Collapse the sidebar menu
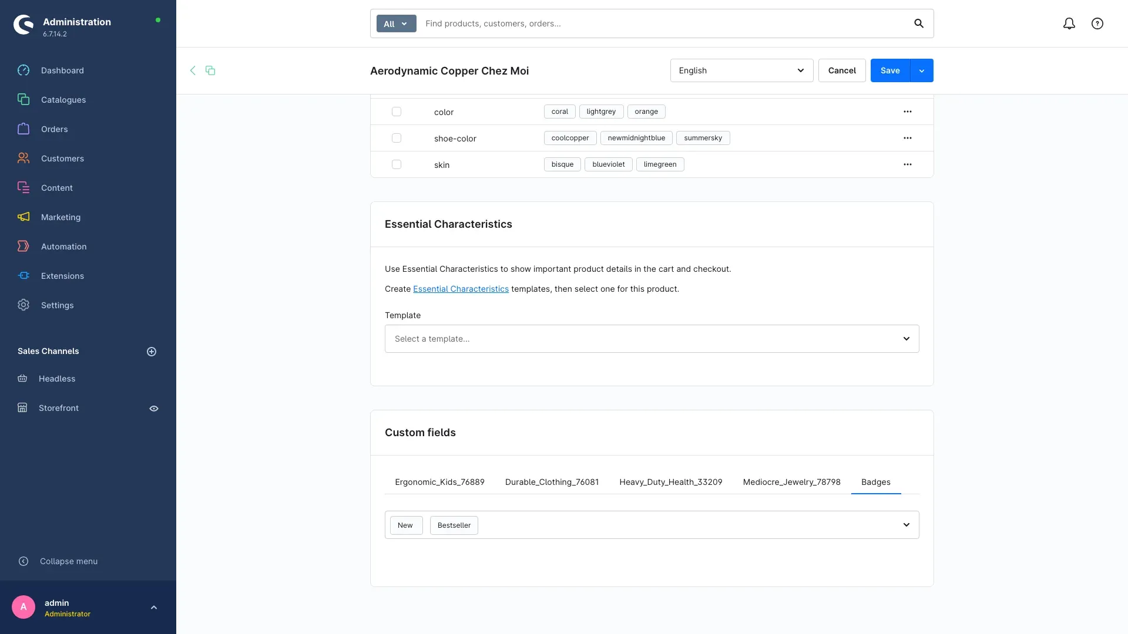The image size is (1128, 634). coord(58,561)
